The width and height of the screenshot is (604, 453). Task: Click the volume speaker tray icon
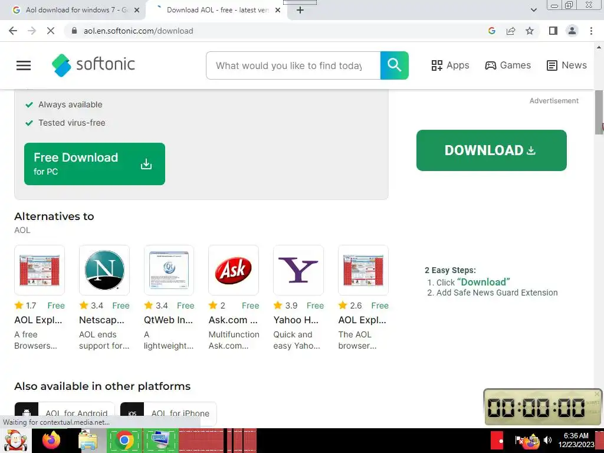547,440
